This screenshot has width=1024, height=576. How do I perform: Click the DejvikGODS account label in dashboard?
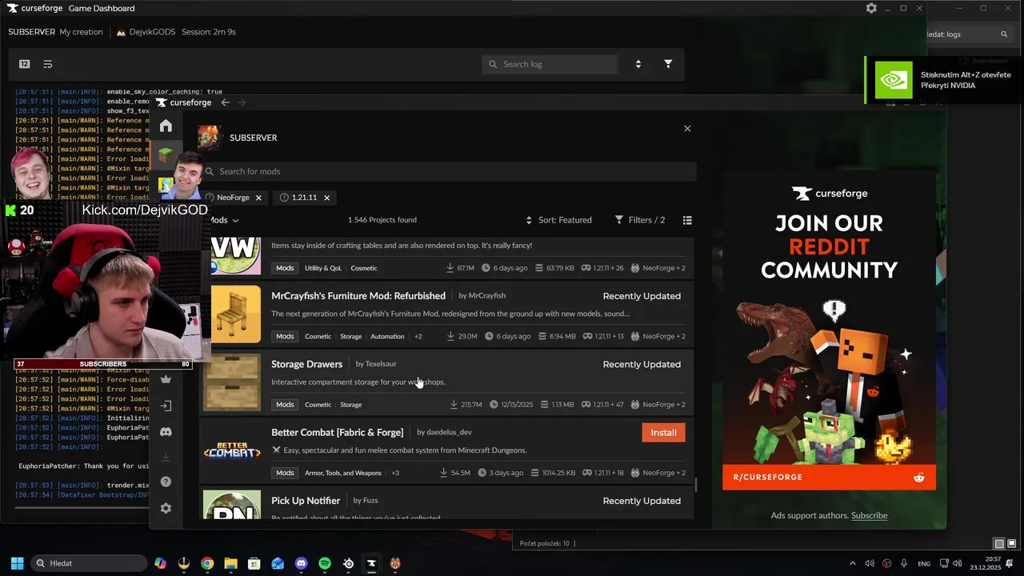(x=152, y=32)
